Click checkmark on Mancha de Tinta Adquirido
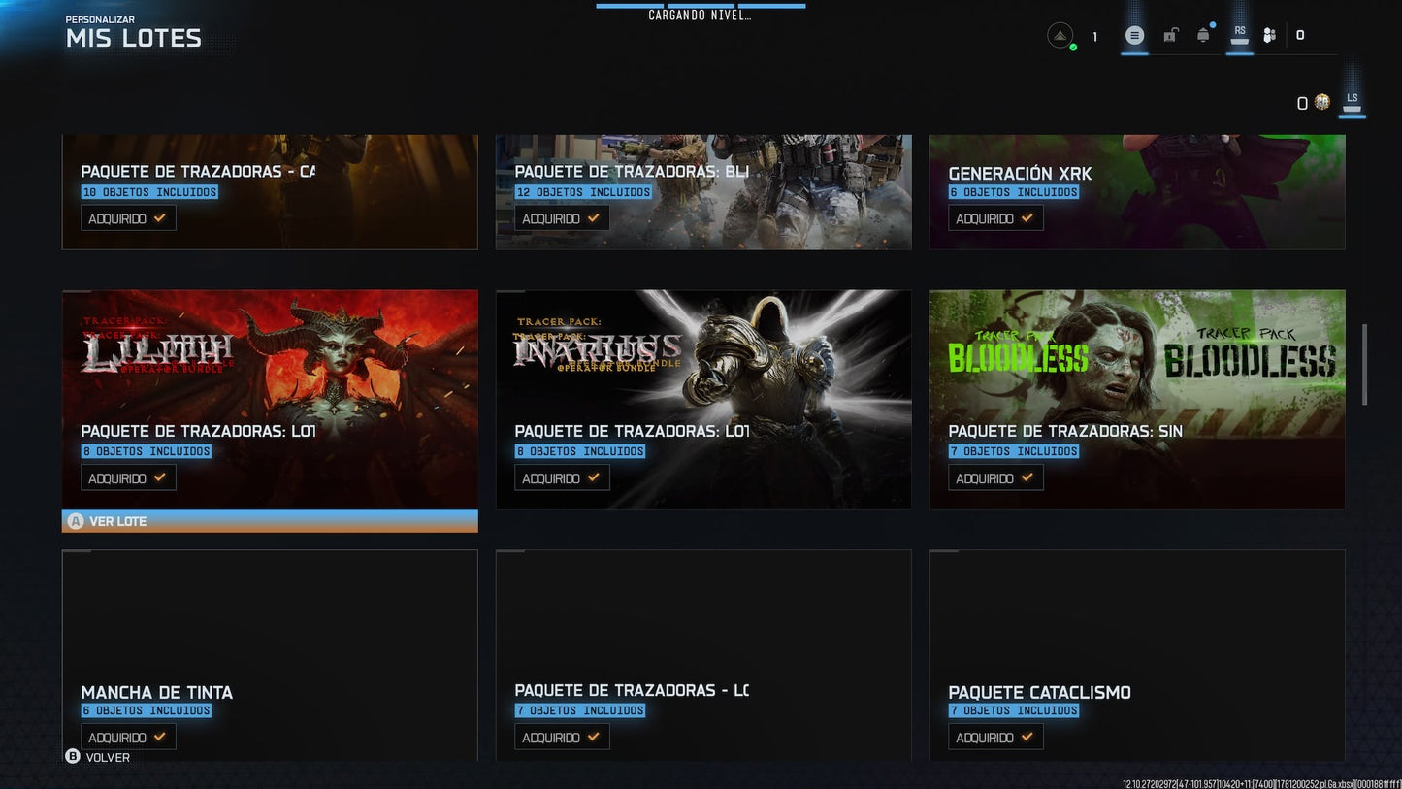This screenshot has width=1402, height=789. click(159, 738)
